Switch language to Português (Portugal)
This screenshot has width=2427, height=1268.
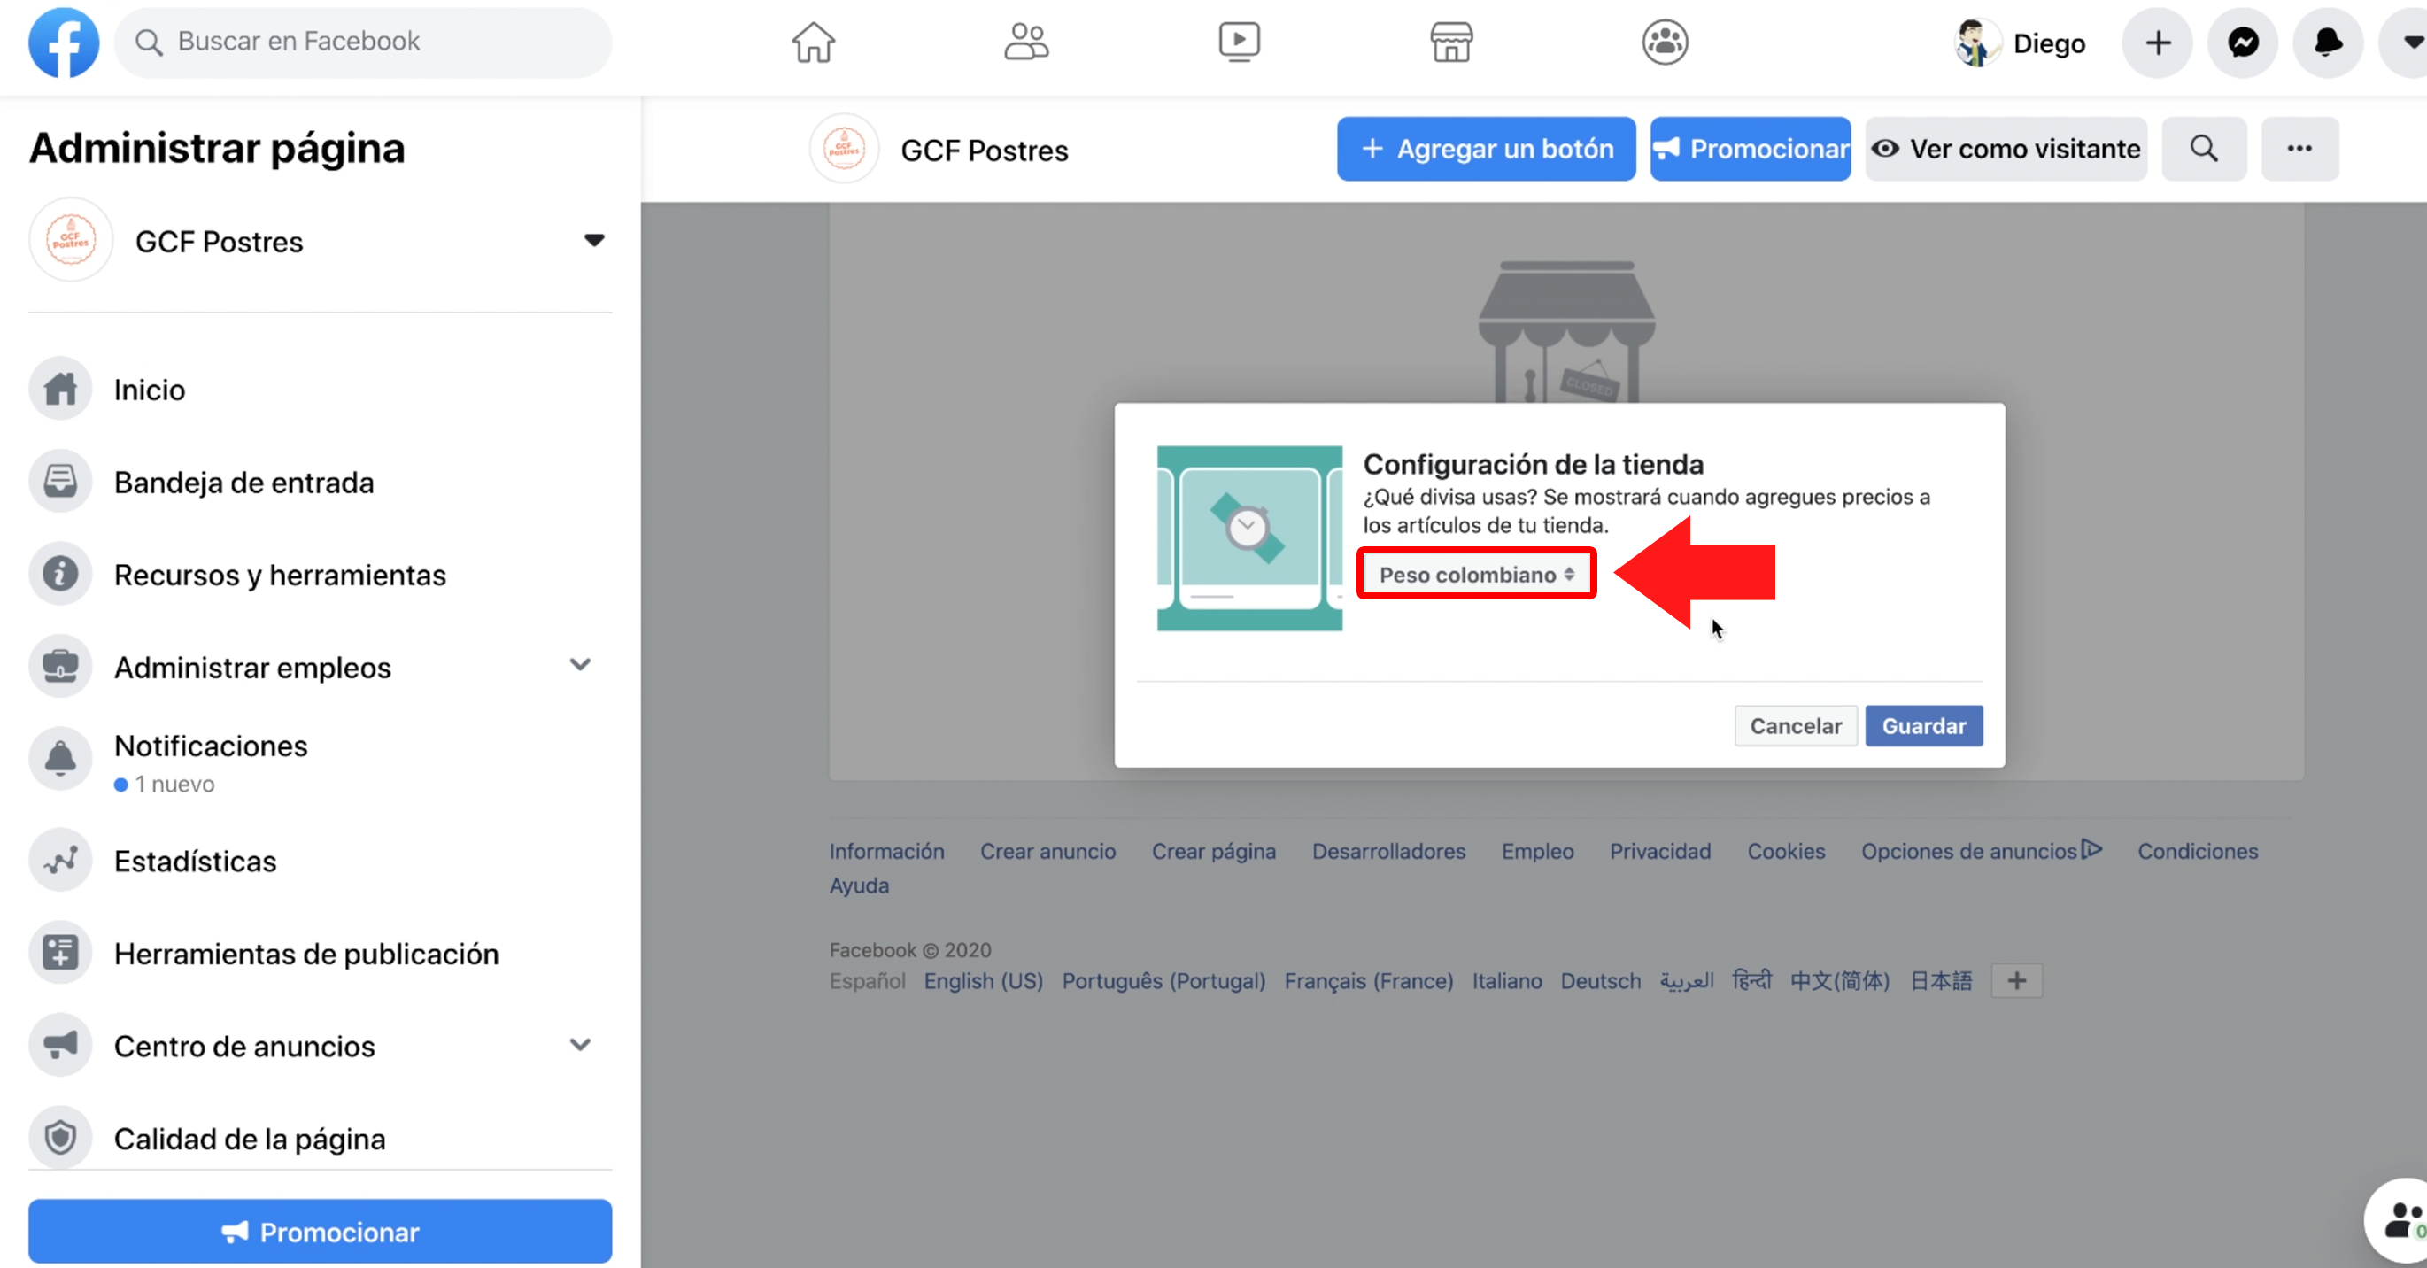click(1163, 981)
